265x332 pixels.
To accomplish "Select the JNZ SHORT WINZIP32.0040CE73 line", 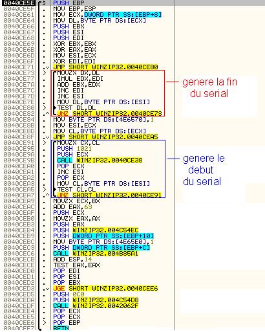I will [109, 114].
